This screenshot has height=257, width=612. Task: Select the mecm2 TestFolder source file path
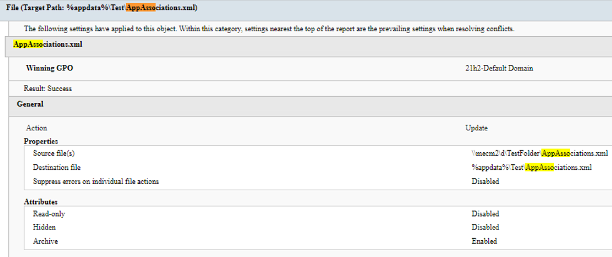coord(540,153)
